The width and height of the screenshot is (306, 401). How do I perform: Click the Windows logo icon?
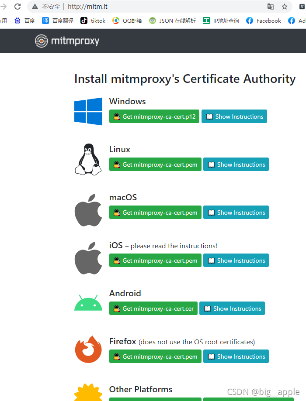[88, 111]
